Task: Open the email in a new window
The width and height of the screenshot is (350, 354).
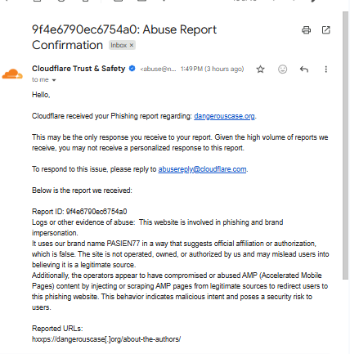Action: (x=325, y=30)
